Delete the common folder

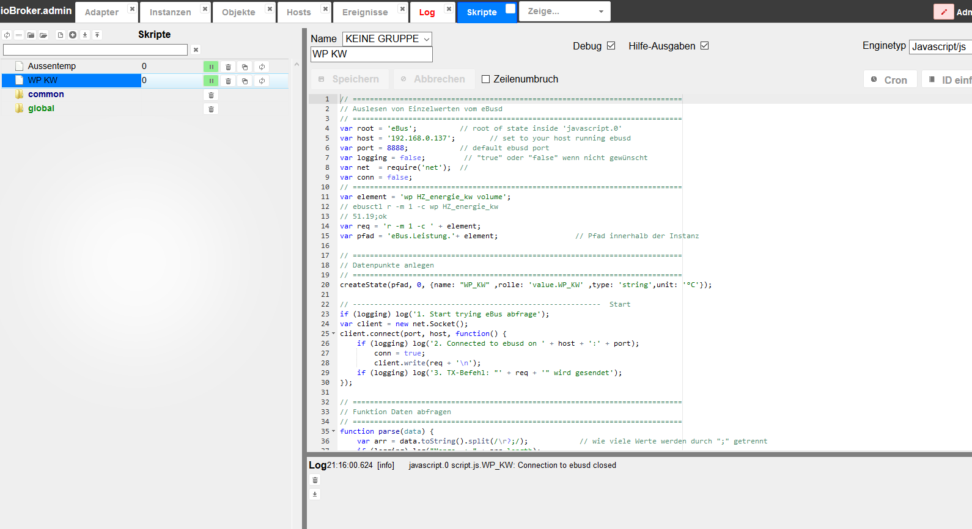point(211,95)
